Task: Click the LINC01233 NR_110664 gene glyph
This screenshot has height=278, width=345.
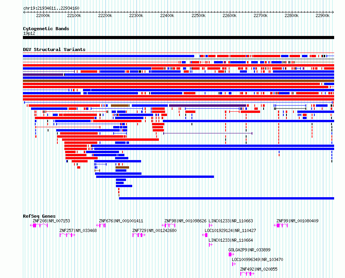Action: pyautogui.click(x=210, y=245)
